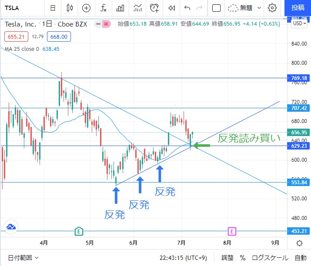The width and height of the screenshot is (311, 266).
Task: Click the compare or add symbol icon
Action: [86, 8]
